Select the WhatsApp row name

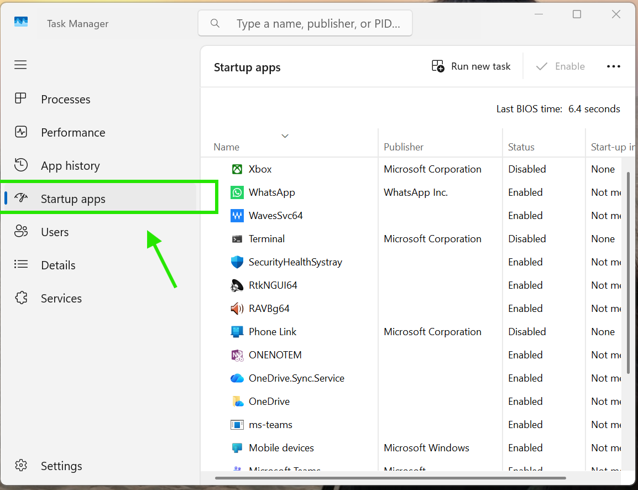click(272, 192)
